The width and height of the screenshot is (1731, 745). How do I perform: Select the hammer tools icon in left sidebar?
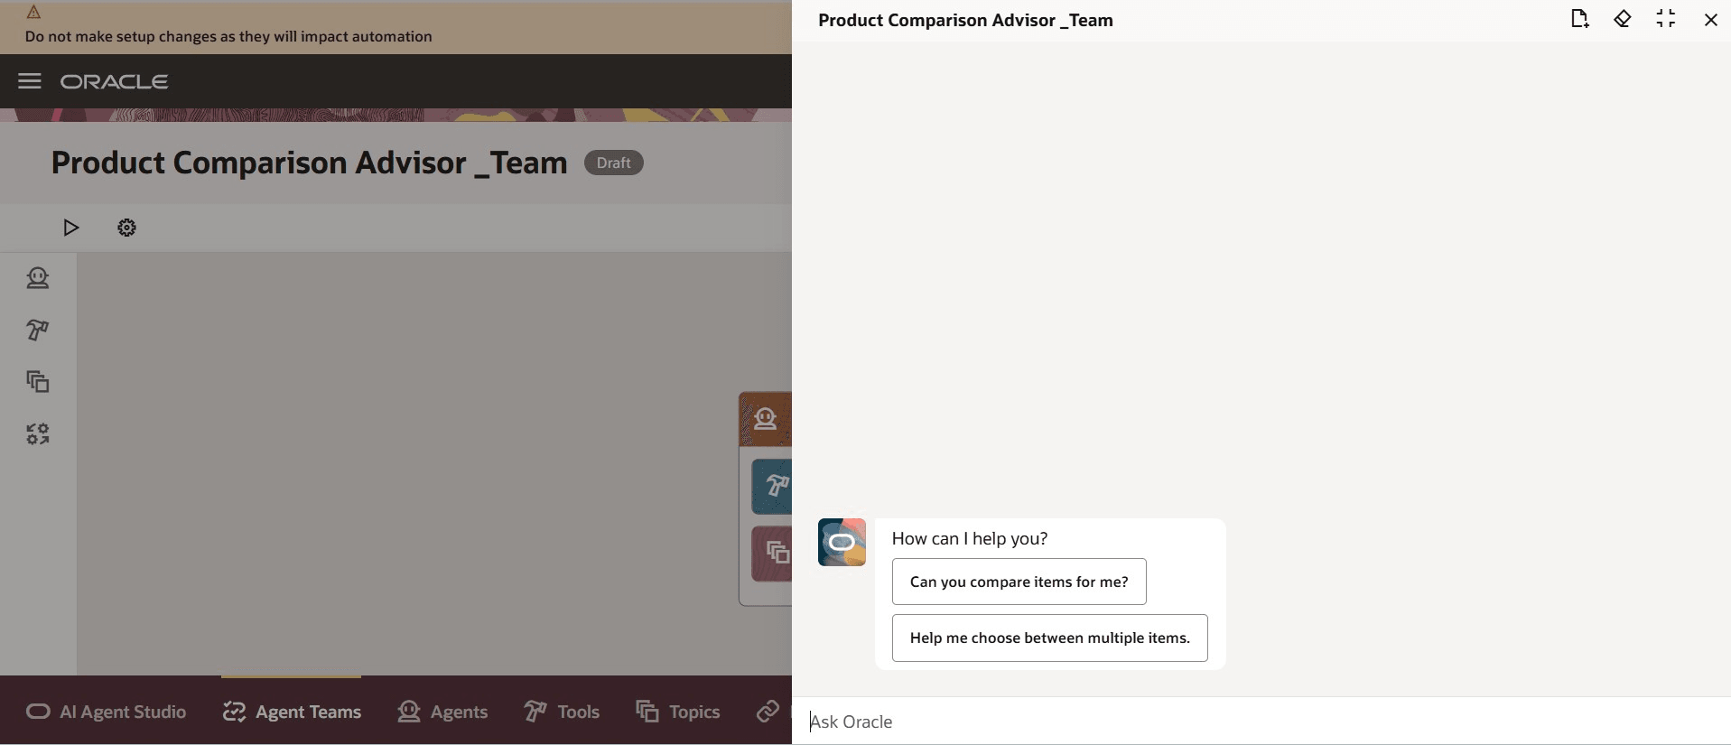pos(38,331)
